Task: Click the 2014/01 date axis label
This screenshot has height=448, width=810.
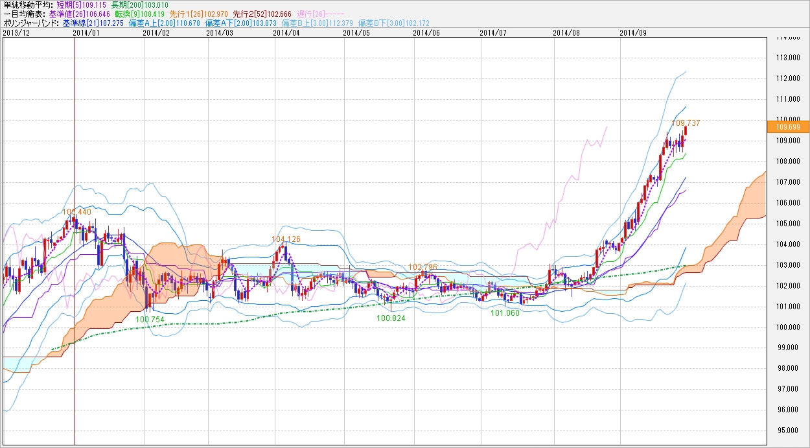Action: coord(86,32)
